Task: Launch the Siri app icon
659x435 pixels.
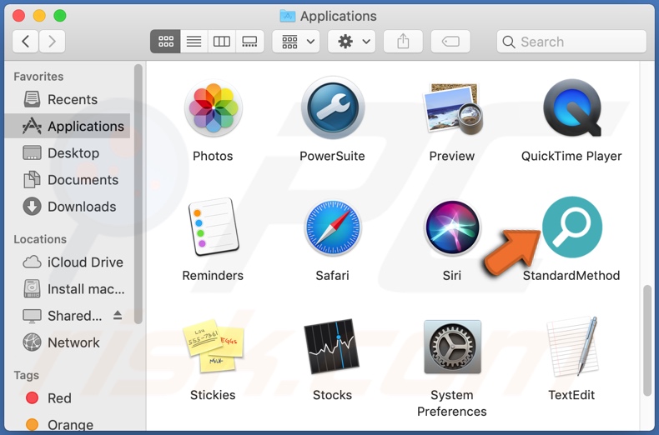Action: (451, 227)
